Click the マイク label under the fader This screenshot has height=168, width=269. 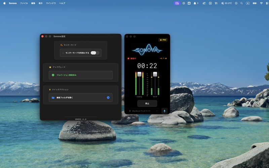155,97
